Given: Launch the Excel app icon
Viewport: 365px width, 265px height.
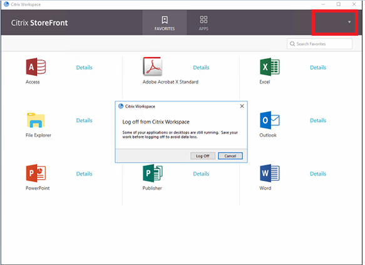Looking at the screenshot, I should tap(270, 67).
